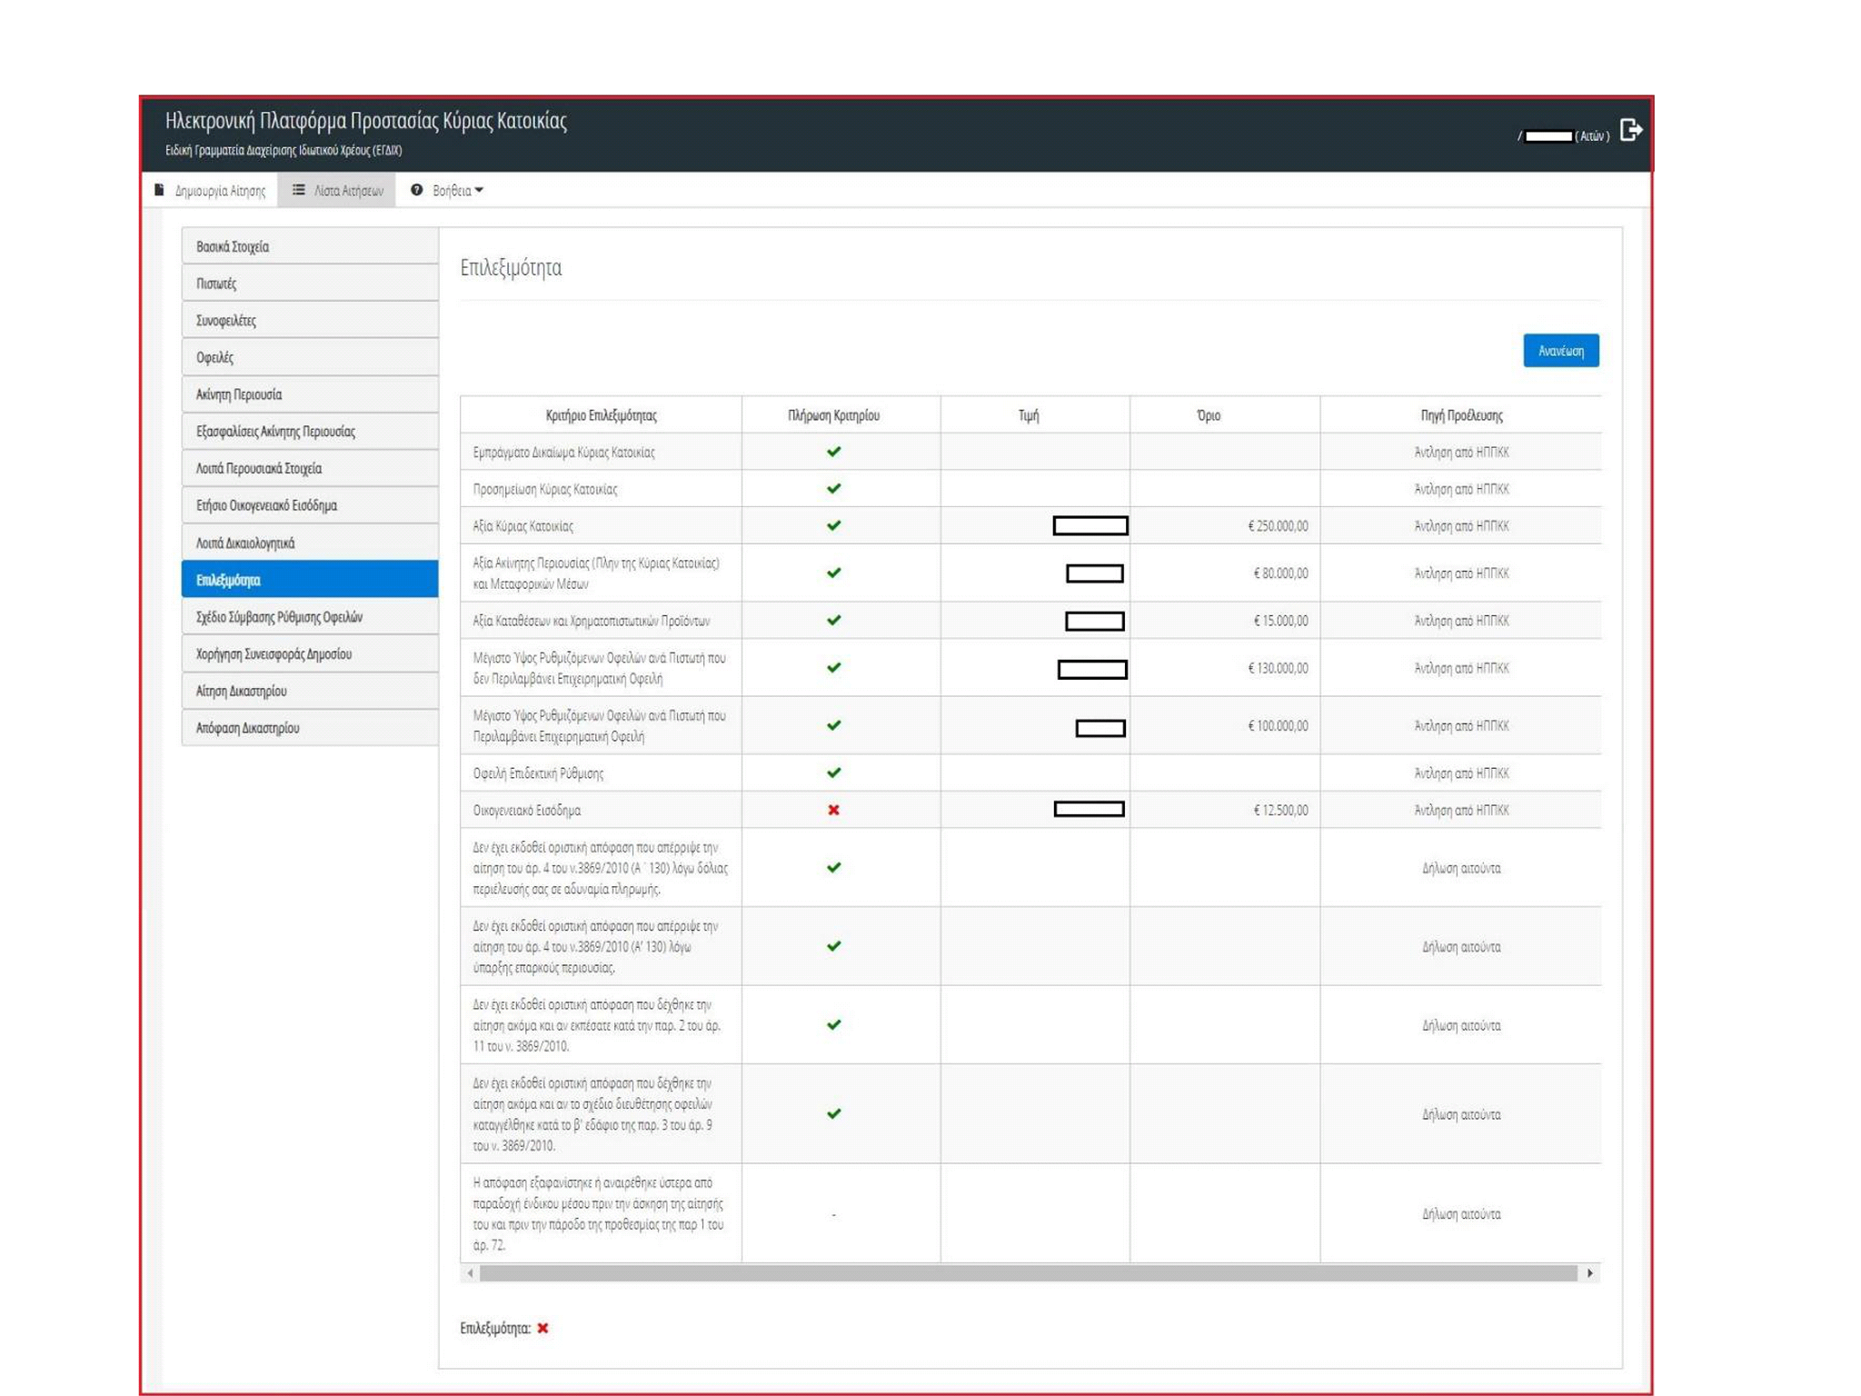Click the Οφειλή Επιδεκτική Ρύθμισης criterion text

pos(538,773)
